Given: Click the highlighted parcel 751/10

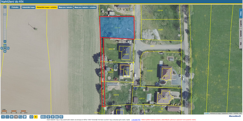Looking at the screenshot, I should pos(117,28).
